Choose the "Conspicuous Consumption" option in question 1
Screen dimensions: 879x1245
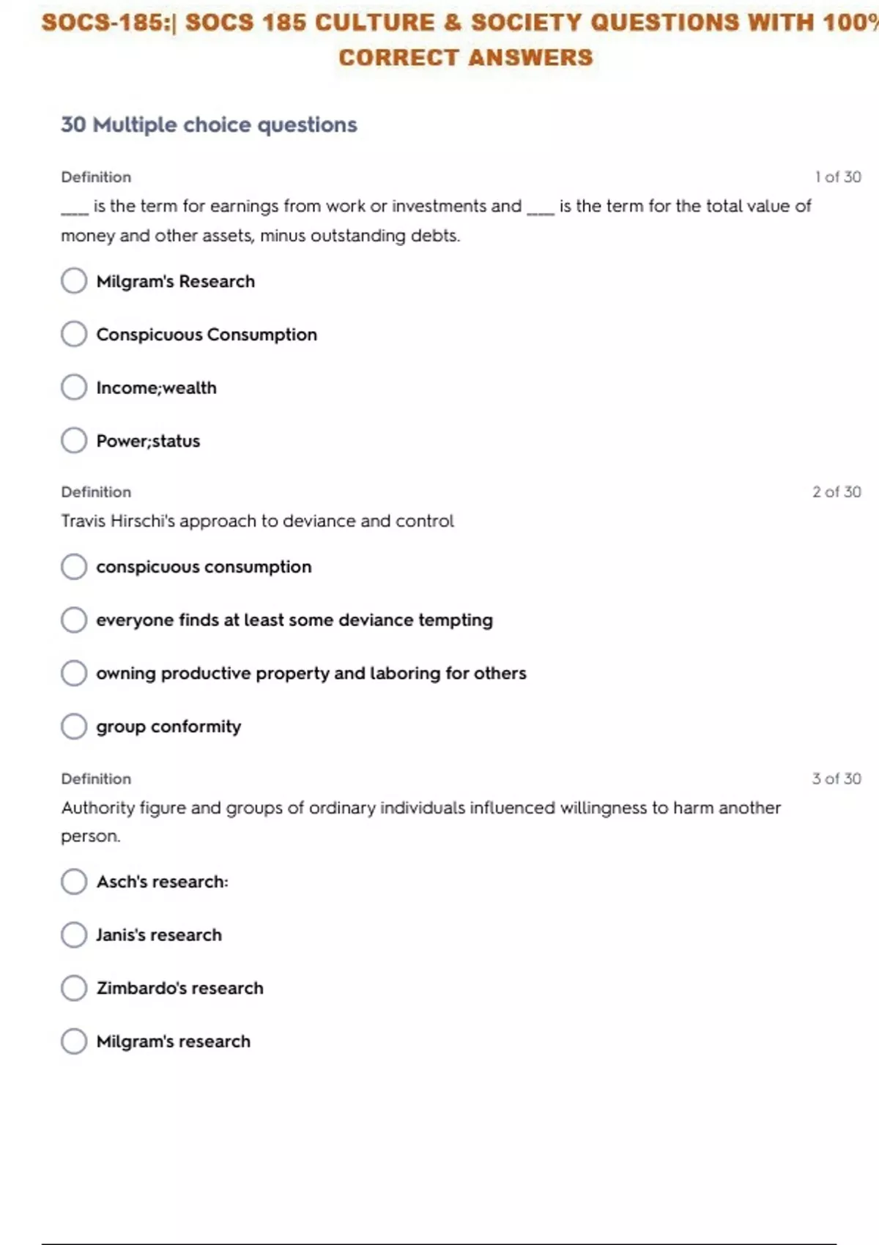74,335
